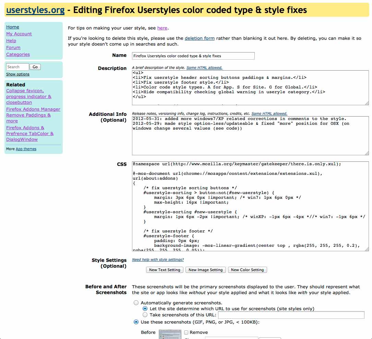Viewport: 372px width, 339px height.
Task: Click inside the Additional Info textarea
Action: 250,136
